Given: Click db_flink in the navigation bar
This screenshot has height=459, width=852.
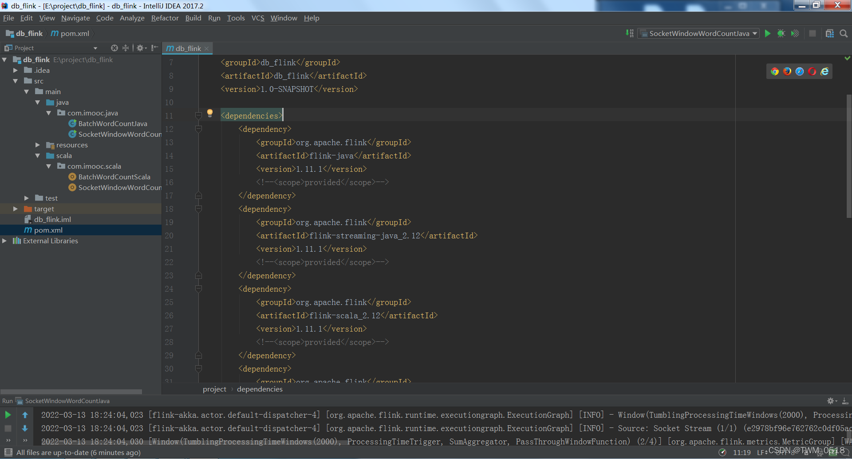Looking at the screenshot, I should pos(24,33).
